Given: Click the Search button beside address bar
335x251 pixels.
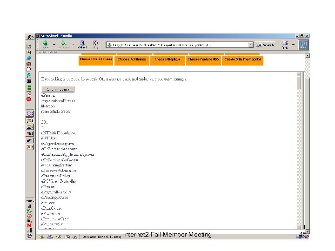Looking at the screenshot, I should click(x=265, y=45).
